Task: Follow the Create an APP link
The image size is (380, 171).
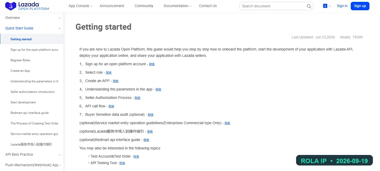Action: tap(116, 81)
